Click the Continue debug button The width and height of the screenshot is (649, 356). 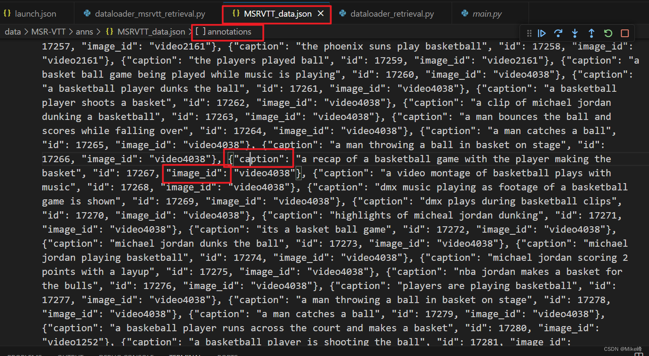(542, 33)
